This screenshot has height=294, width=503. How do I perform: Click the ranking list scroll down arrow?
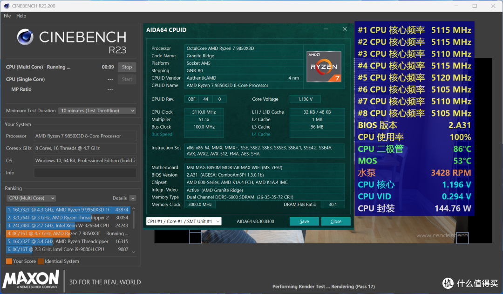coord(134,252)
